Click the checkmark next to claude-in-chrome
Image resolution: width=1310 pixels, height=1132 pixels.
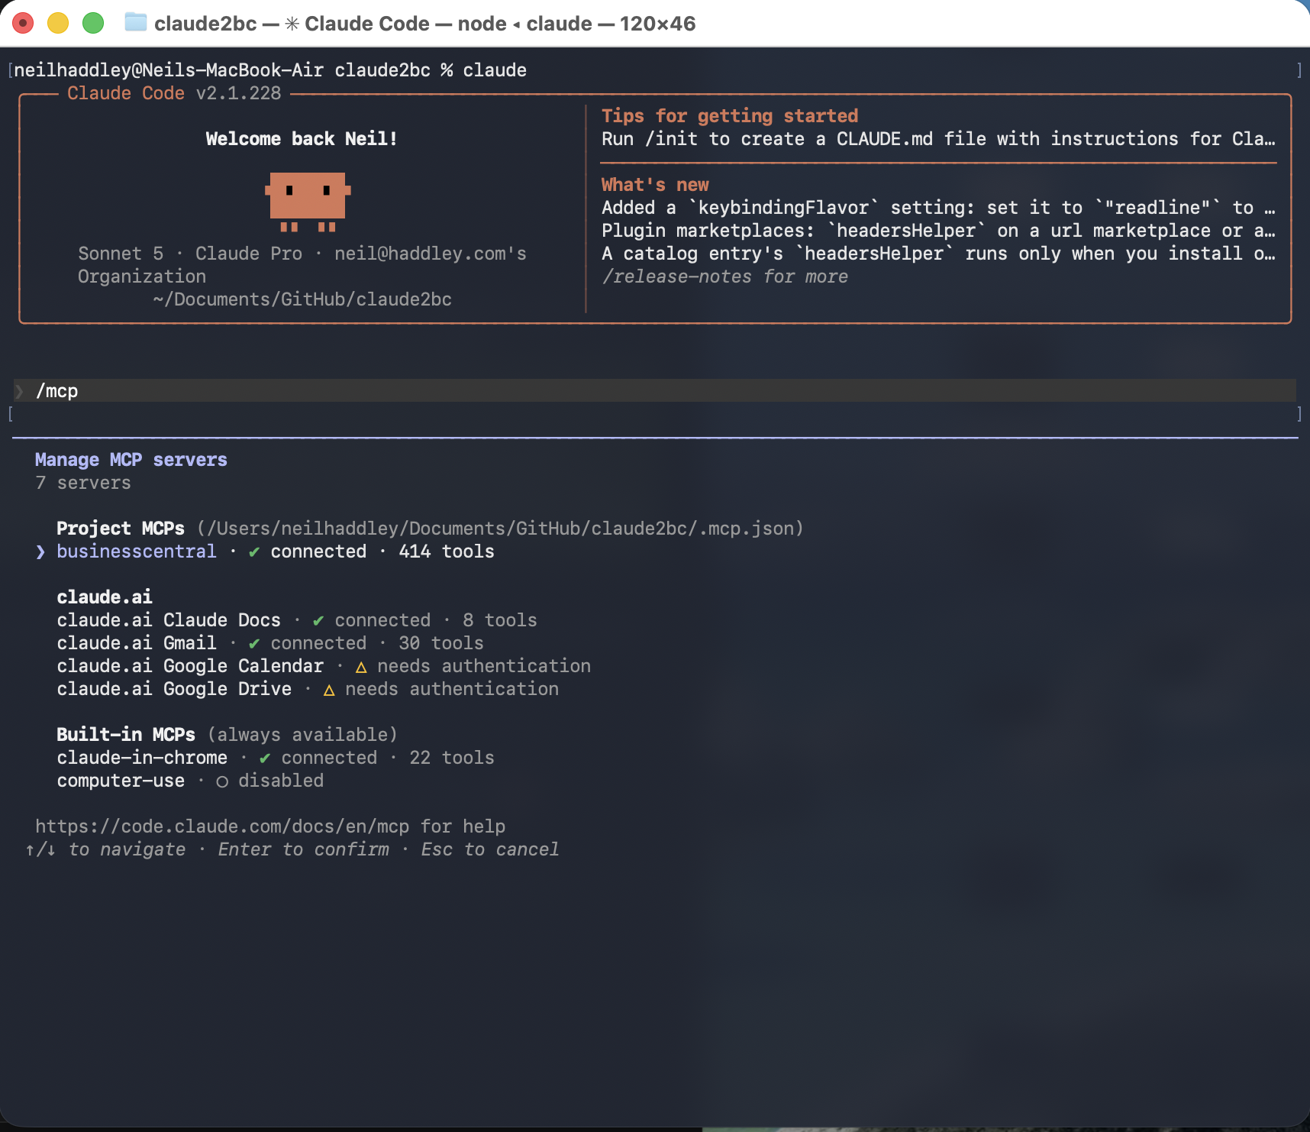[x=265, y=758]
